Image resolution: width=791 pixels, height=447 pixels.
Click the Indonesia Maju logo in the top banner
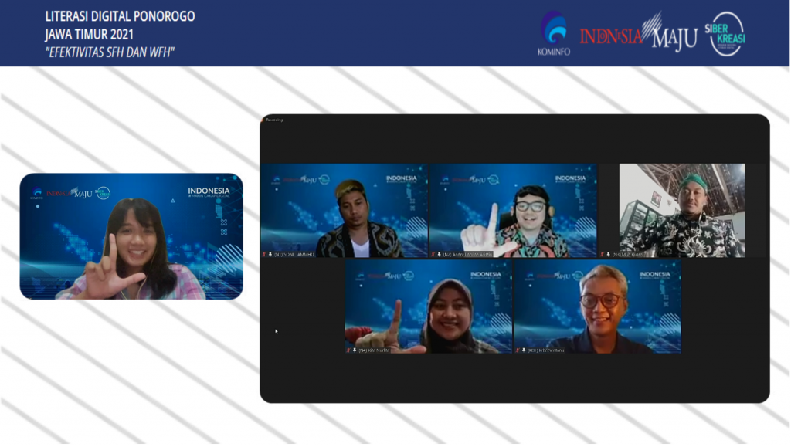point(639,34)
